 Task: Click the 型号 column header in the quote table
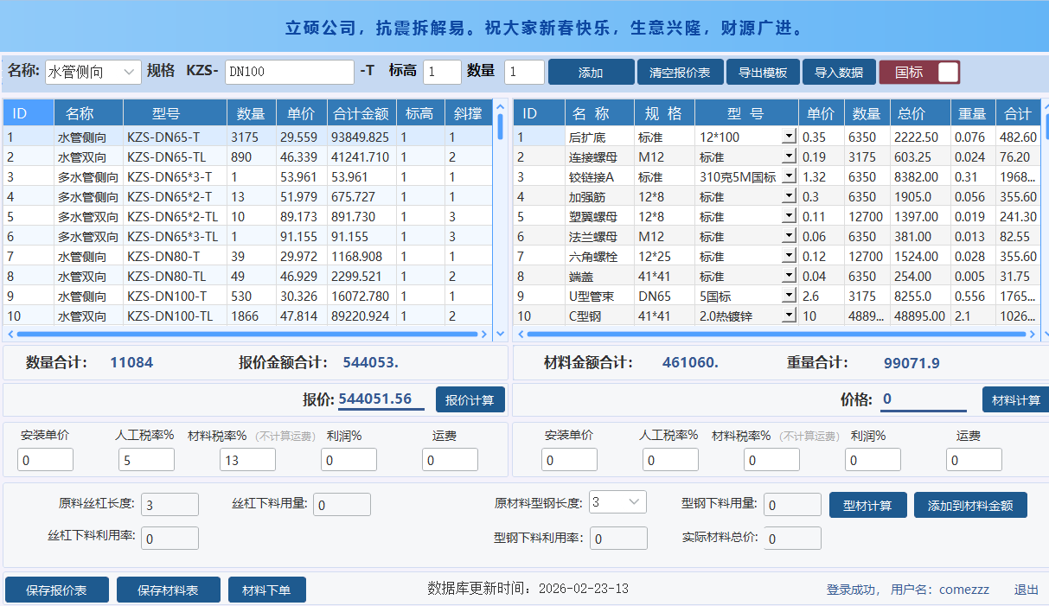pyautogui.click(x=175, y=113)
